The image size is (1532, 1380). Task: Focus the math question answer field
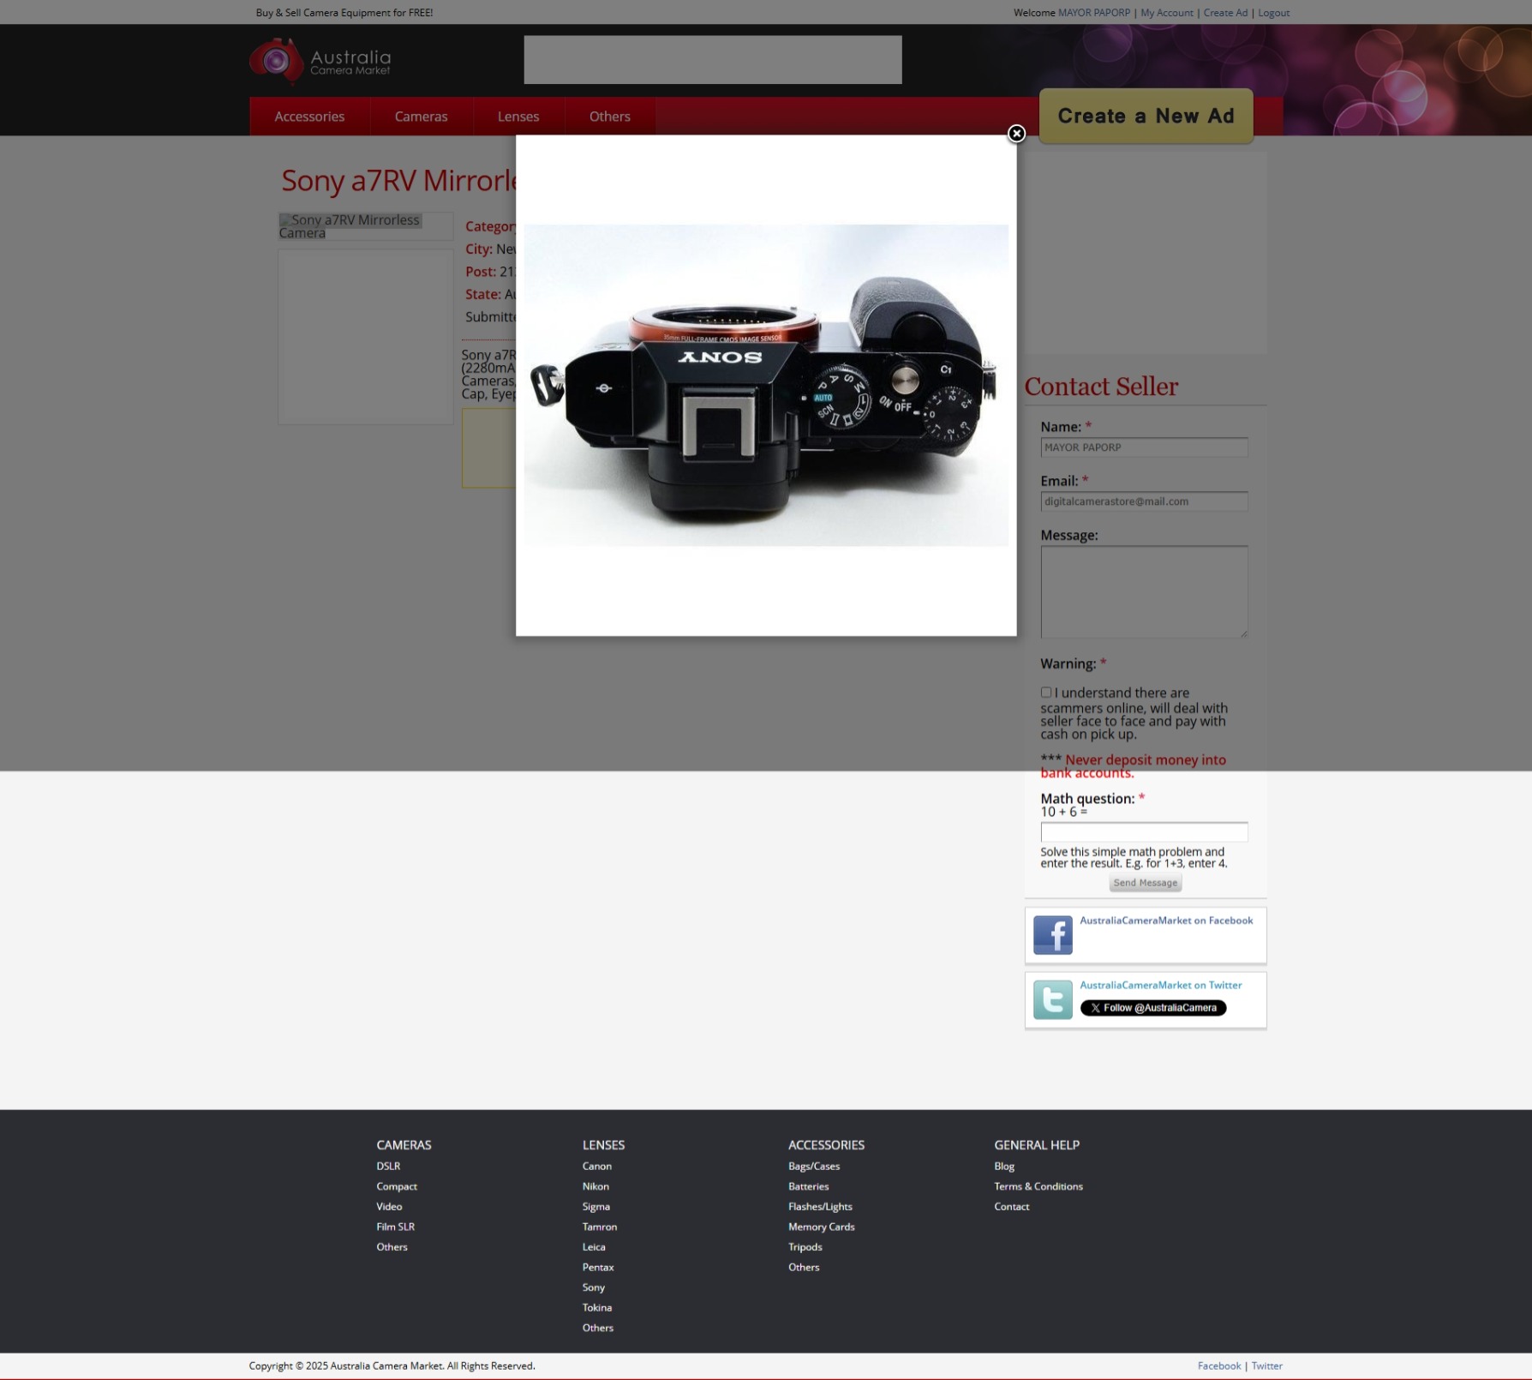pyautogui.click(x=1144, y=831)
